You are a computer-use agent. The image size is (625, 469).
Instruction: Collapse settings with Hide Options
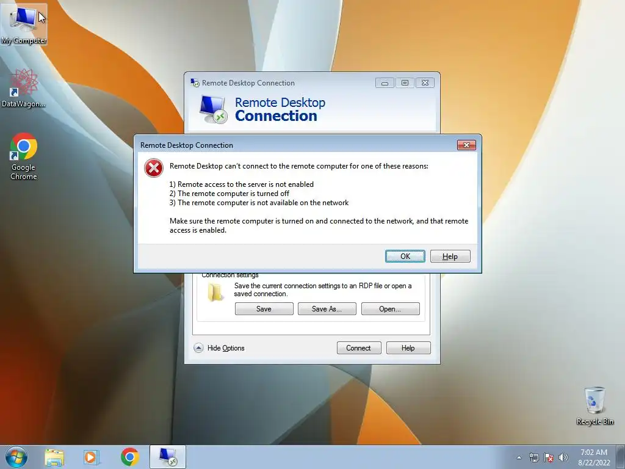[x=219, y=347]
